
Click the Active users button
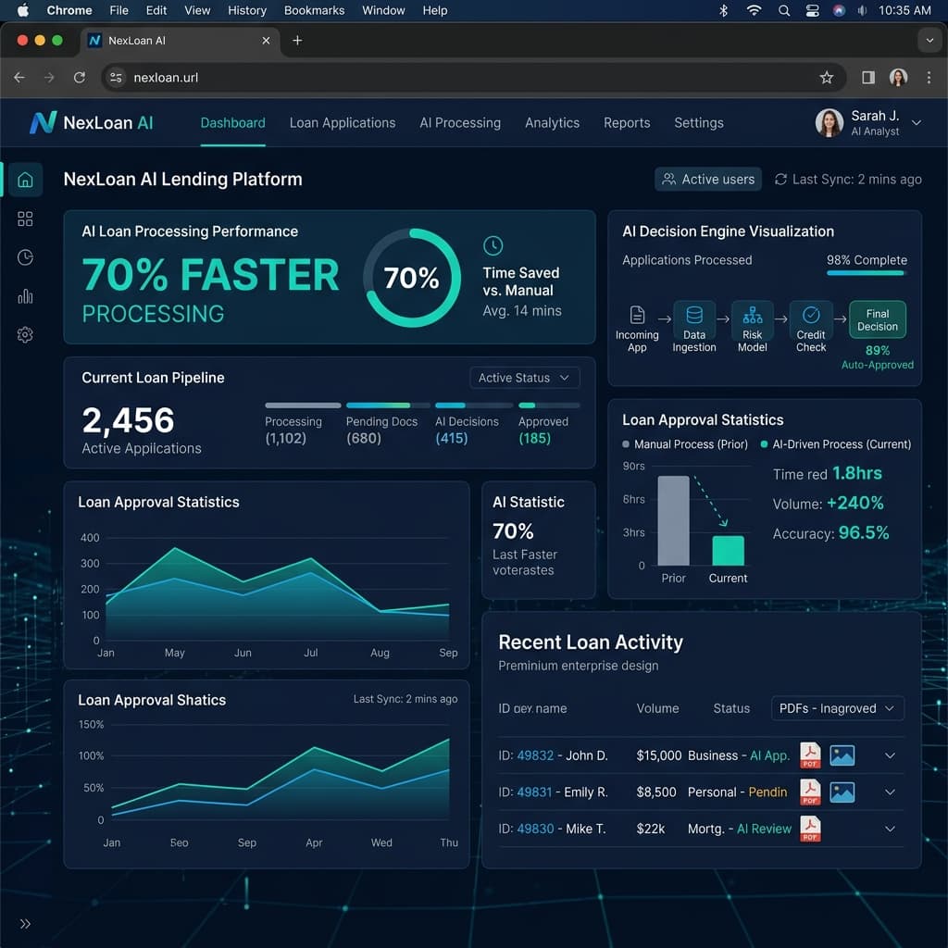click(708, 180)
